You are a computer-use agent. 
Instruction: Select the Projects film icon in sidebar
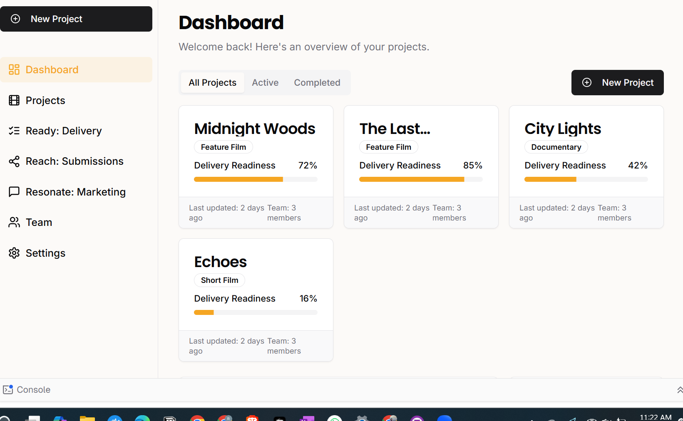pyautogui.click(x=14, y=100)
